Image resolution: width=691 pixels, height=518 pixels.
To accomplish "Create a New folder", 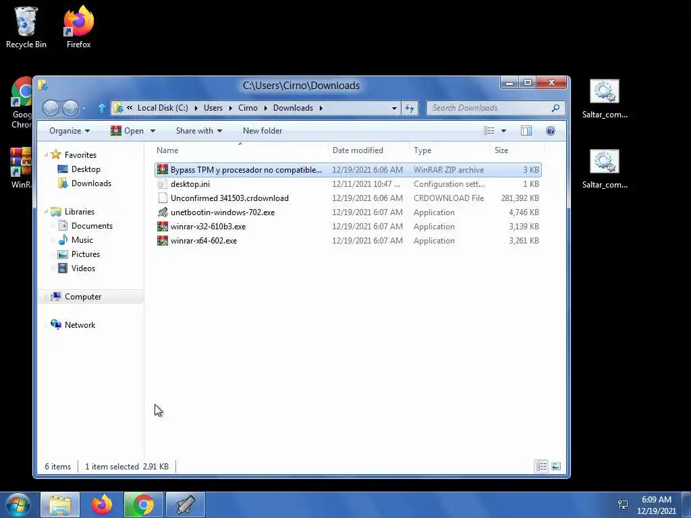I will coord(262,131).
